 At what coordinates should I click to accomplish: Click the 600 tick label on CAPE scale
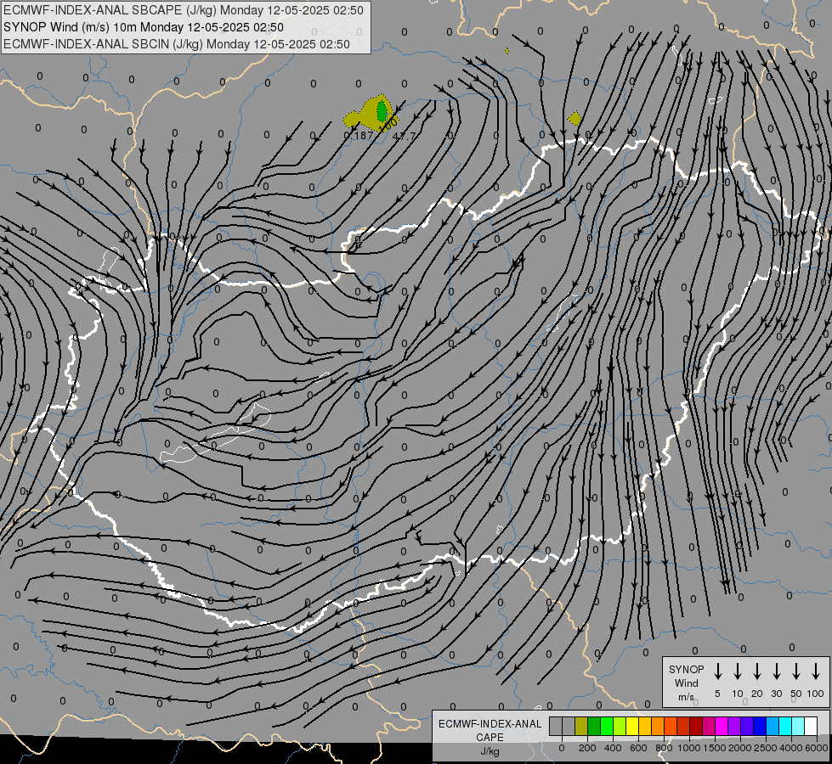(x=638, y=748)
